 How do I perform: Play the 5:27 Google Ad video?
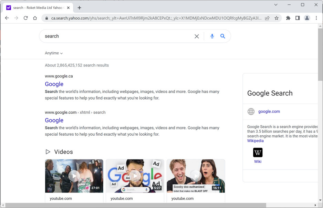pyautogui.click(x=135, y=176)
